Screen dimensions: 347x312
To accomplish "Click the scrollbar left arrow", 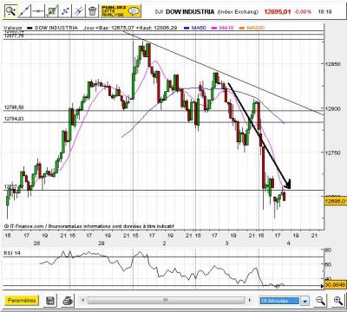I will pyautogui.click(x=82, y=301).
